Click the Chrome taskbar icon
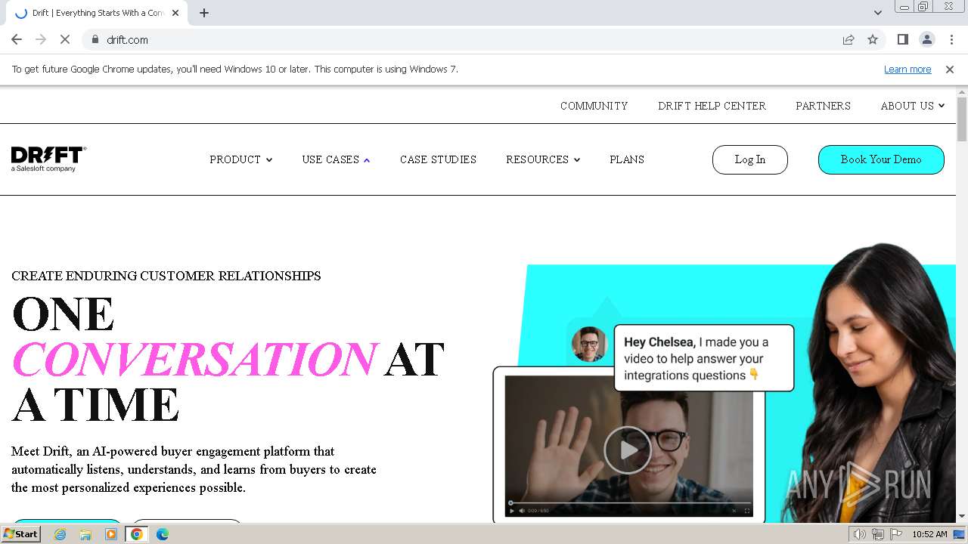The image size is (968, 544). point(137,534)
